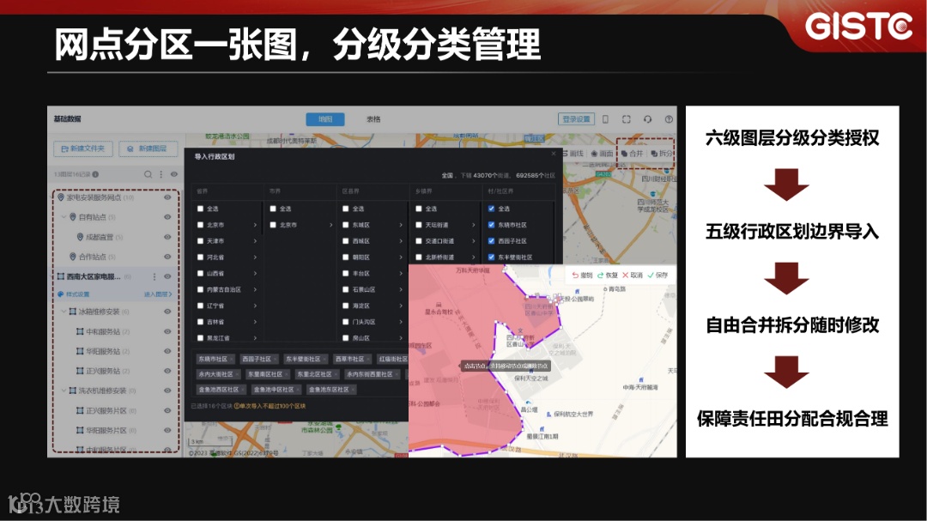Switch to the 表格 tab
Screen dimensions: 927x521
pos(373,118)
